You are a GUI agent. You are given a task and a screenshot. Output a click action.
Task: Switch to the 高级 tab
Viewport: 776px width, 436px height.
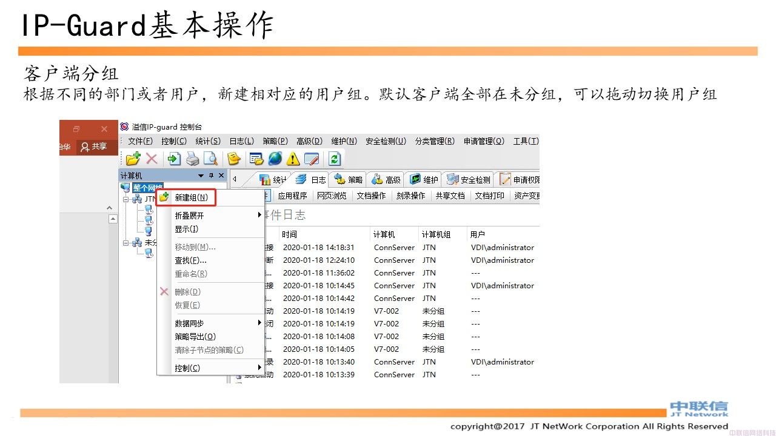coord(386,179)
